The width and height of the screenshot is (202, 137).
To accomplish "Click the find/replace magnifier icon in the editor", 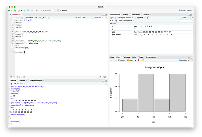I will click(40, 17).
